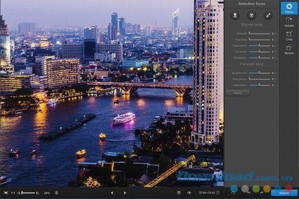Click the redo arrow icon

click(262, 193)
